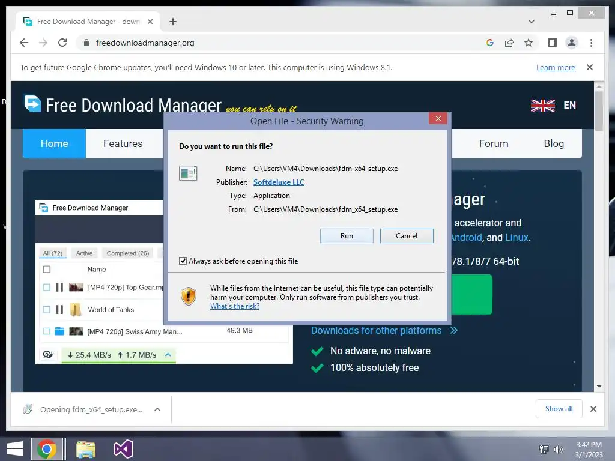Open the Forum navigation tab

click(x=494, y=143)
